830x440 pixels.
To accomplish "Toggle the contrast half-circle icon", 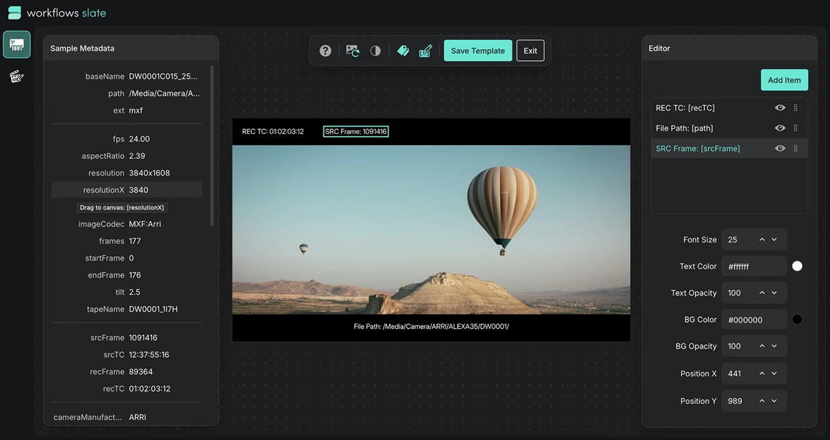I will click(x=376, y=50).
